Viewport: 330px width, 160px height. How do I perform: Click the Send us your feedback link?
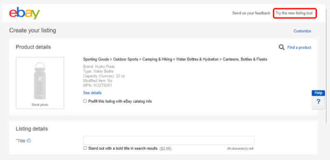click(251, 13)
